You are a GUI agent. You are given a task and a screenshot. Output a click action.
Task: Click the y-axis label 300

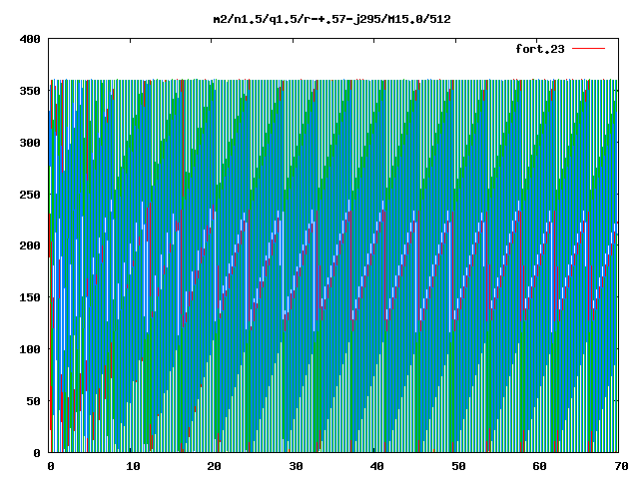click(x=30, y=143)
